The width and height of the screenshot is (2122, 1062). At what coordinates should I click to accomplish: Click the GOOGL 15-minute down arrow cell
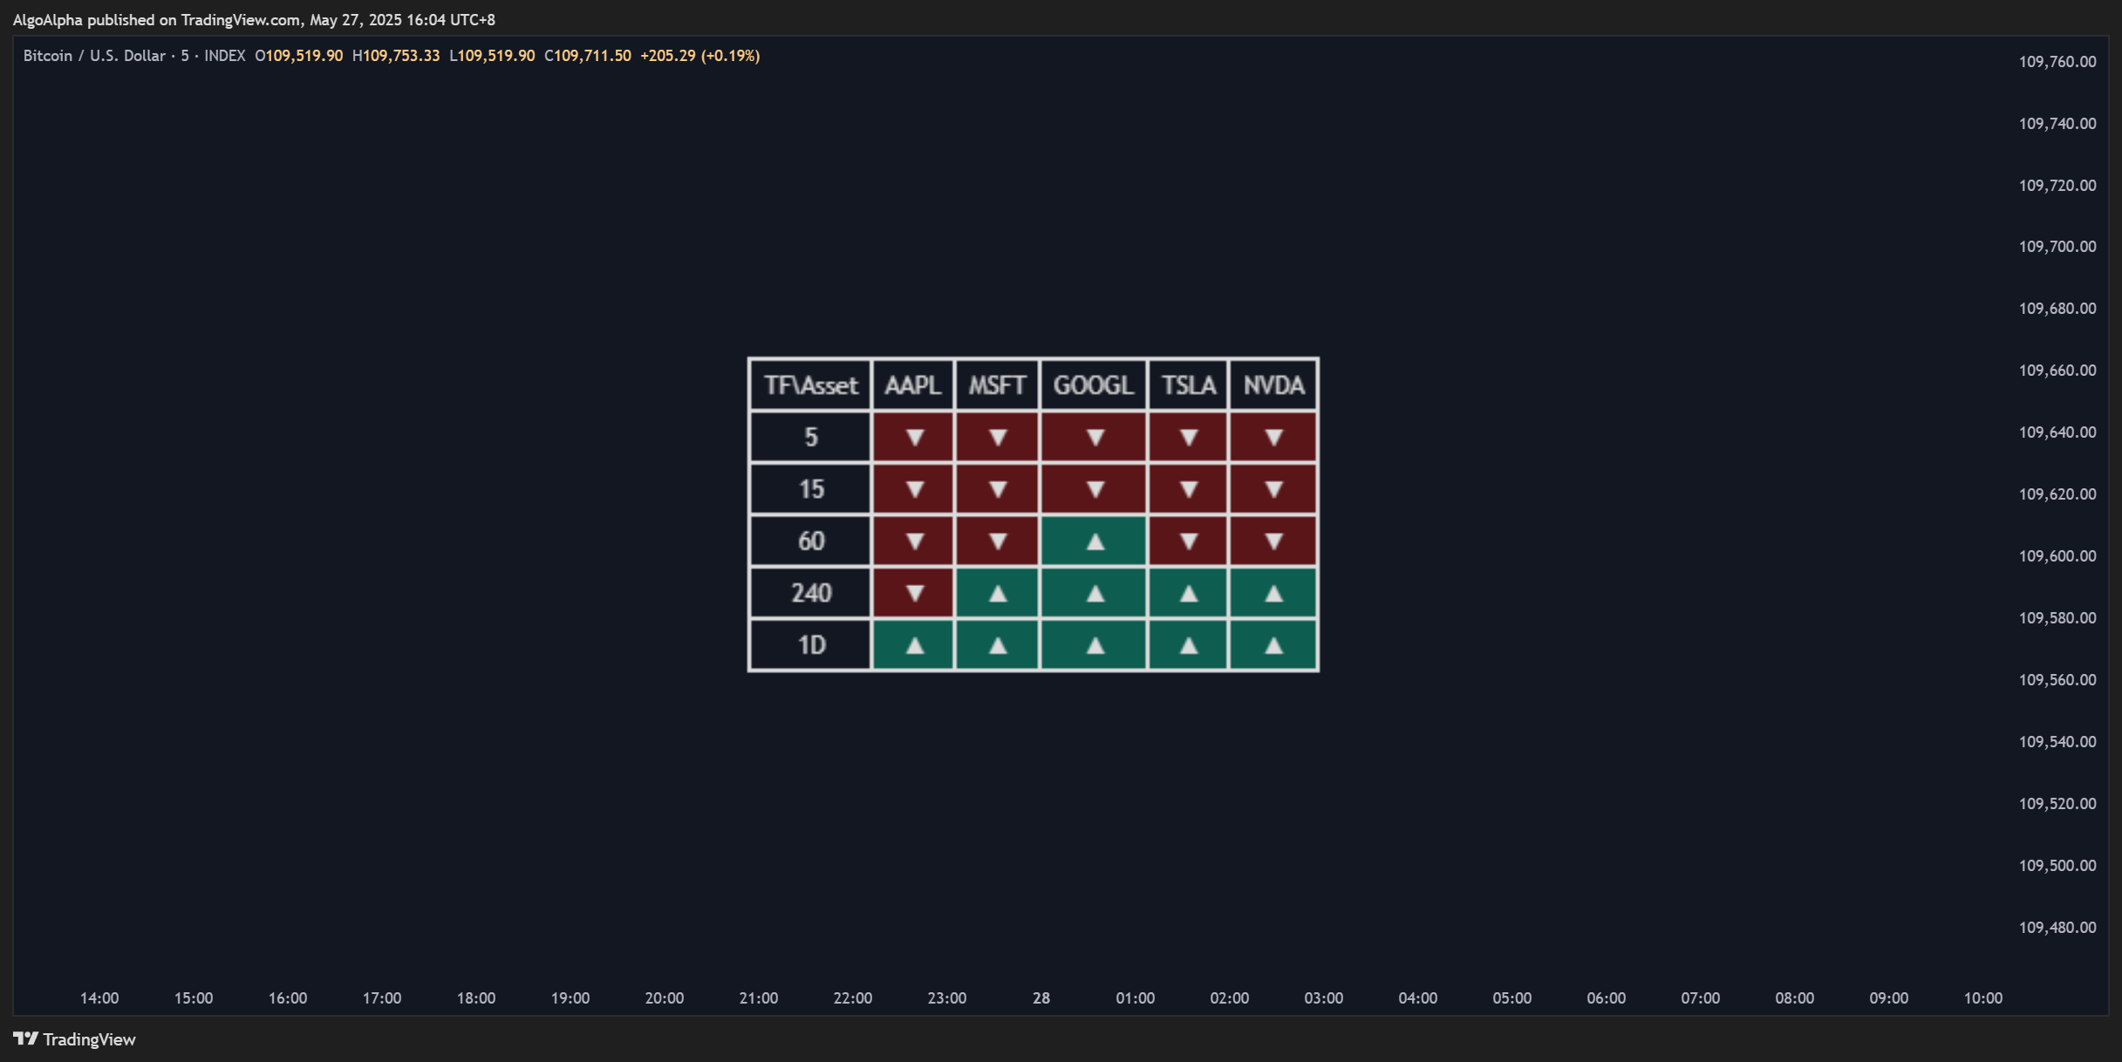1094,489
